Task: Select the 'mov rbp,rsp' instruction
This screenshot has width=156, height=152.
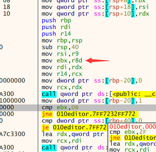Action: pos(62,41)
